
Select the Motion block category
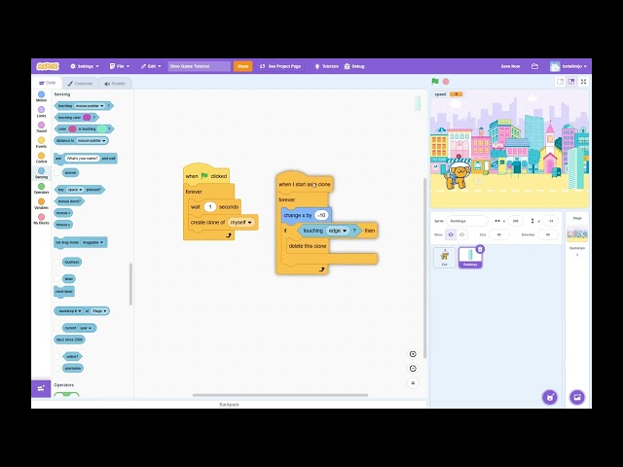41,96
